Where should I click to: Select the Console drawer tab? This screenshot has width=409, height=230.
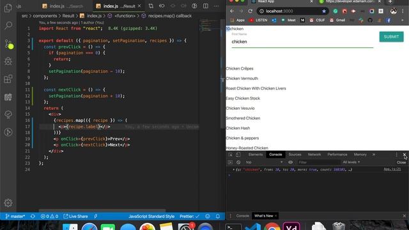(x=243, y=216)
